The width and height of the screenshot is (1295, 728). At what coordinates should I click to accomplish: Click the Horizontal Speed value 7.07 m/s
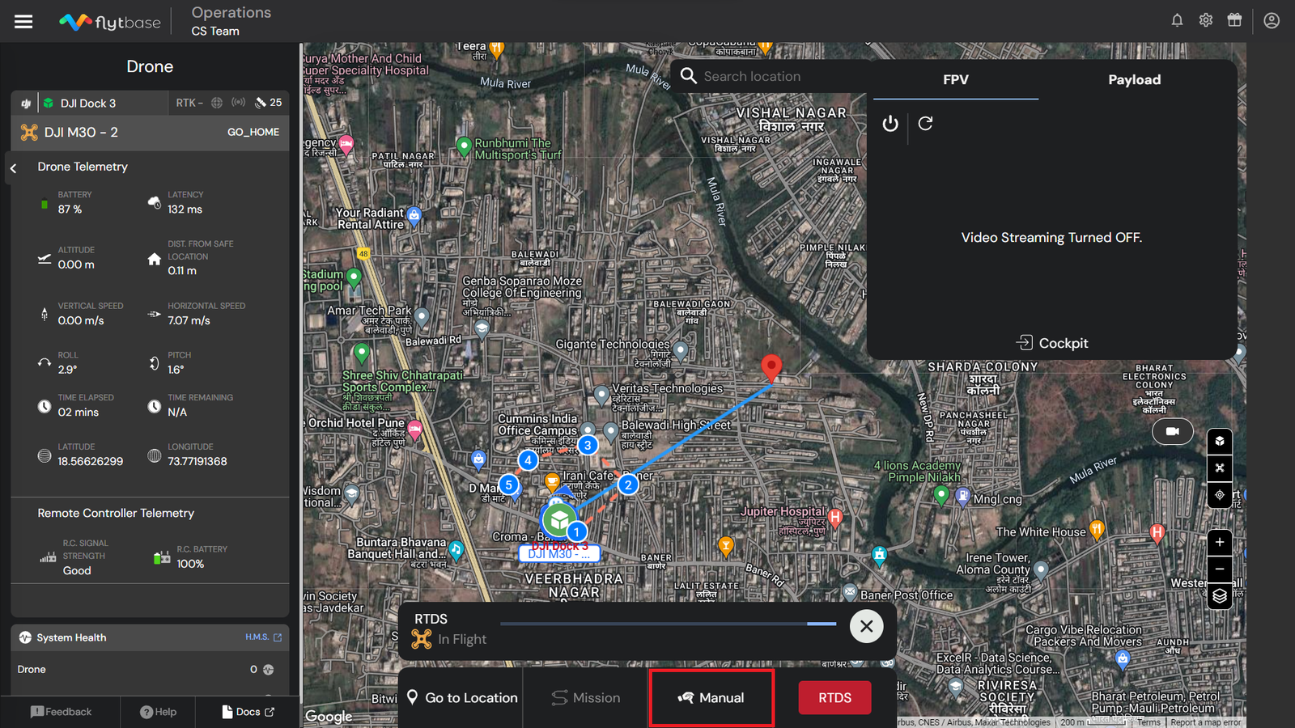click(189, 321)
